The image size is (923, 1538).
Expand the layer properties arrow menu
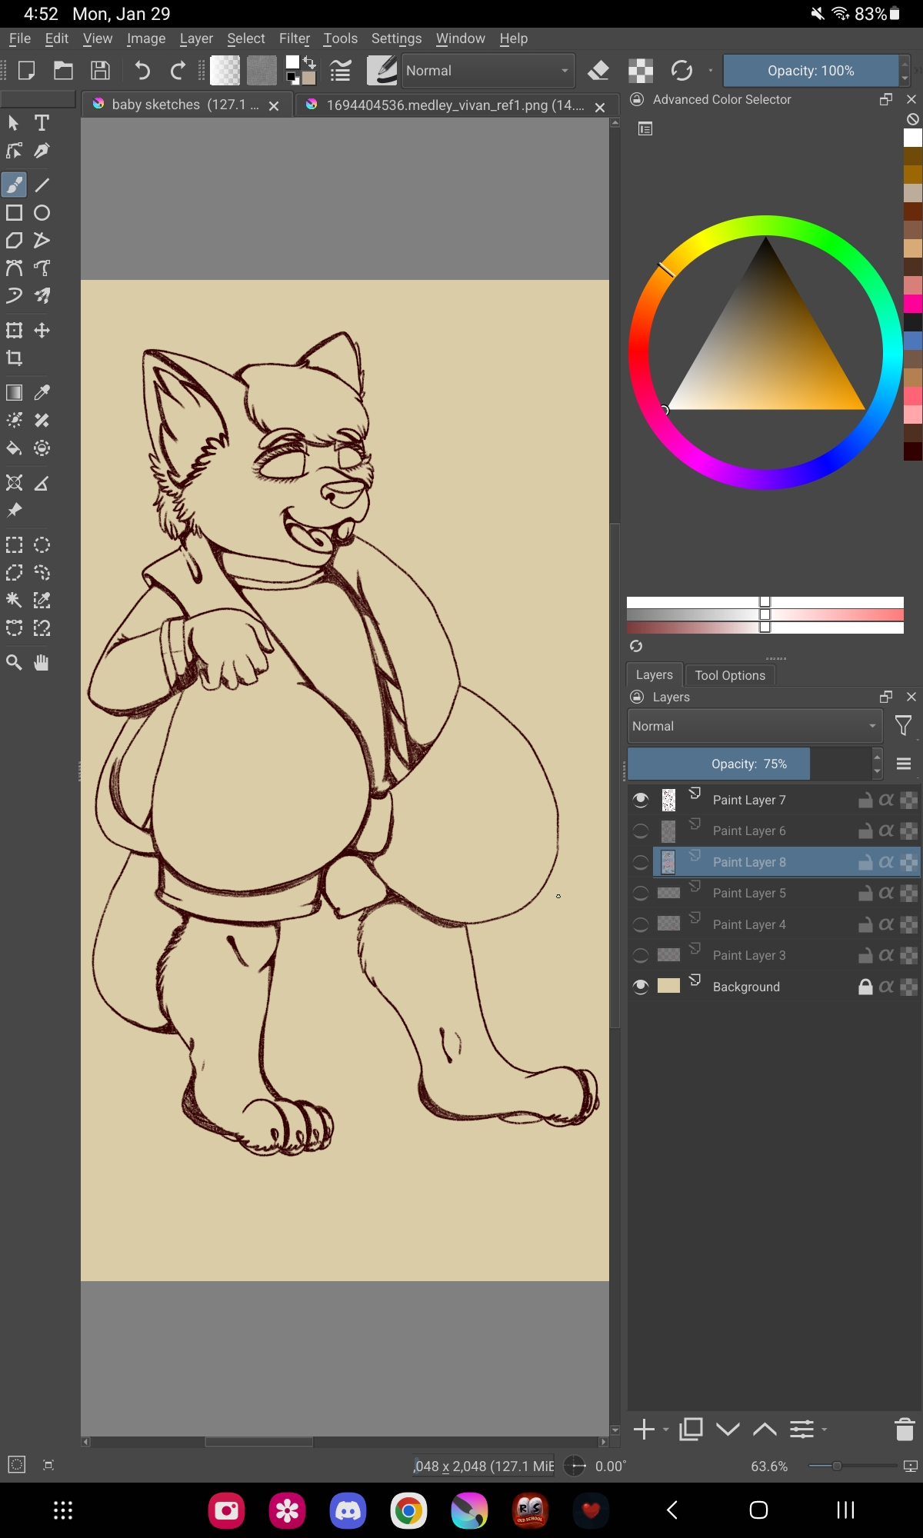825,1430
